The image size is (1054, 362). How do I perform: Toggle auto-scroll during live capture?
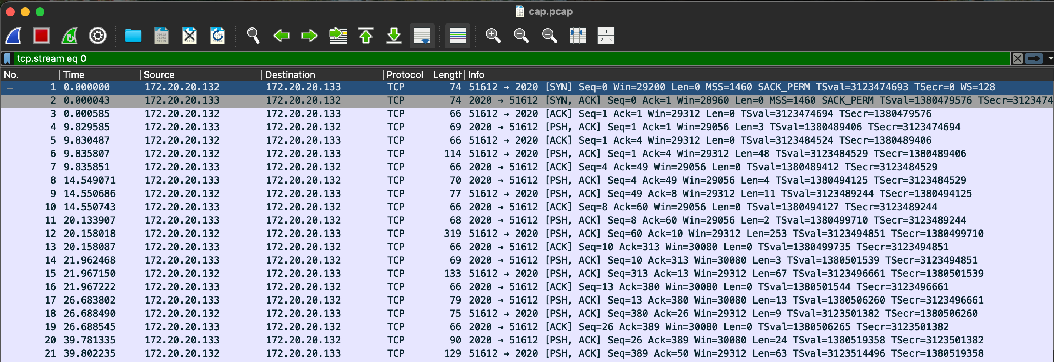[422, 36]
